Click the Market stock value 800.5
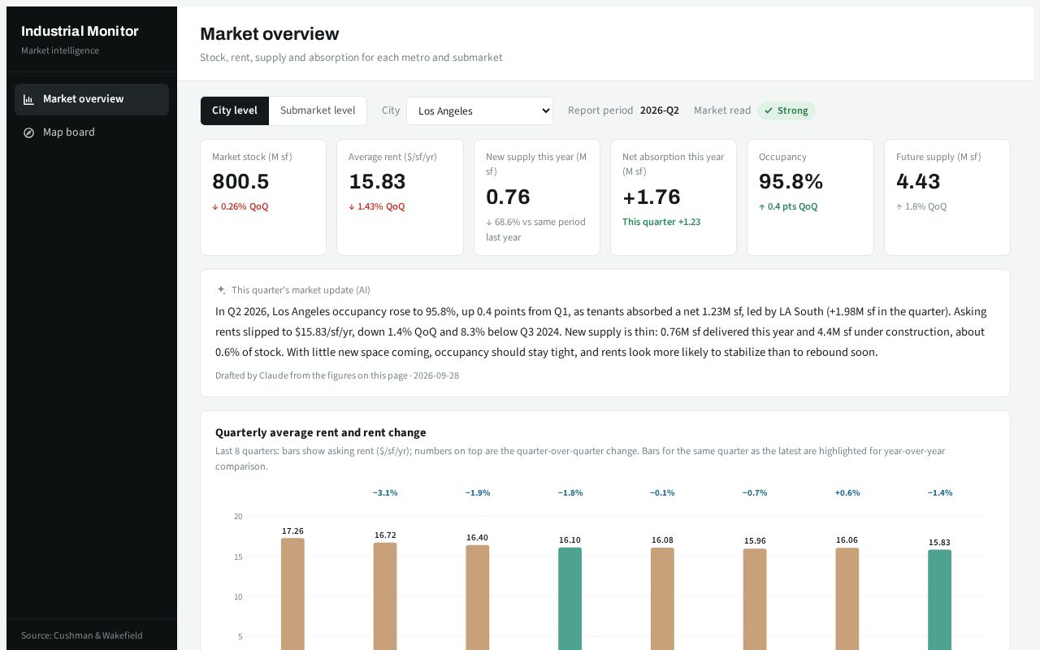 (240, 181)
